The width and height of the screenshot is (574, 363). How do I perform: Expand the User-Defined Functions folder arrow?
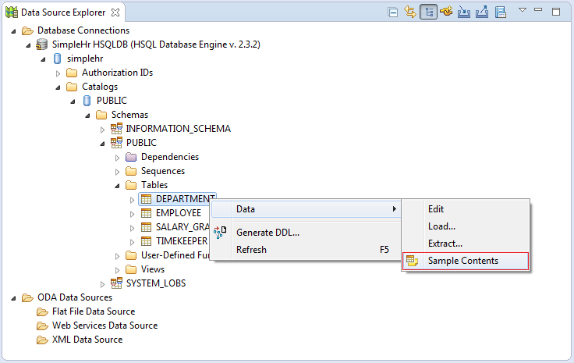[x=117, y=256]
